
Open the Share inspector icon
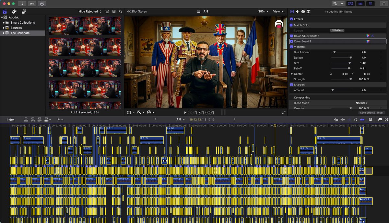tap(309, 11)
